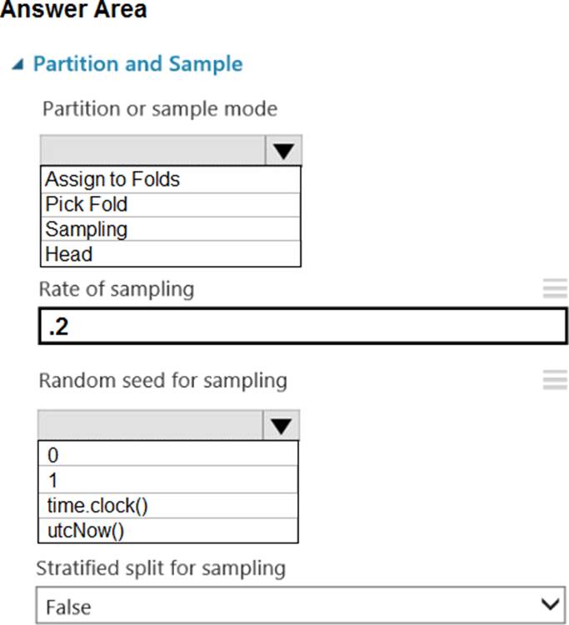Click the Rate of sampling label
569x625 pixels.
117,289
